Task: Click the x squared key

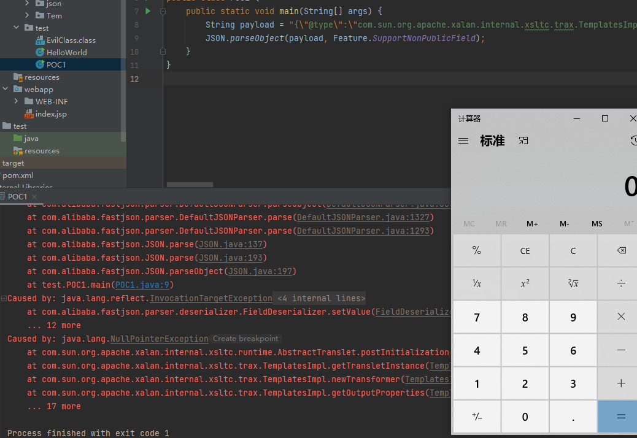Action: [525, 283]
